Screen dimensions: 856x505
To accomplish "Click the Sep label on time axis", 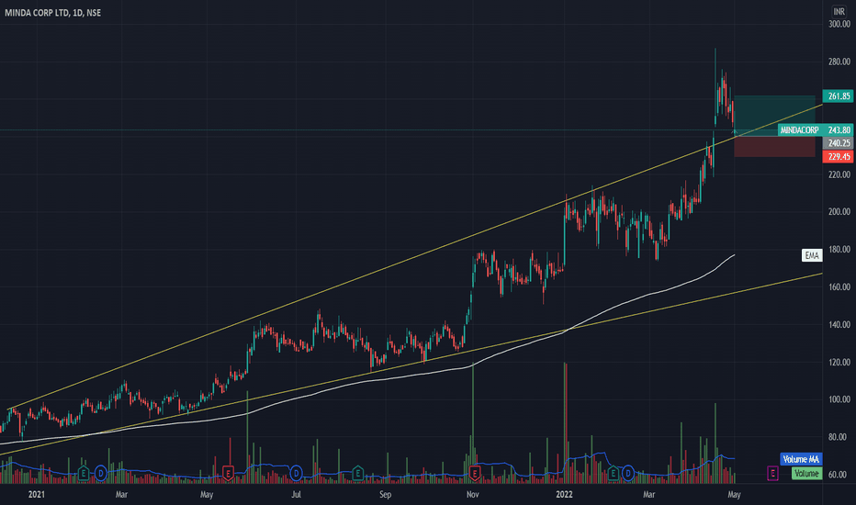I will [385, 495].
